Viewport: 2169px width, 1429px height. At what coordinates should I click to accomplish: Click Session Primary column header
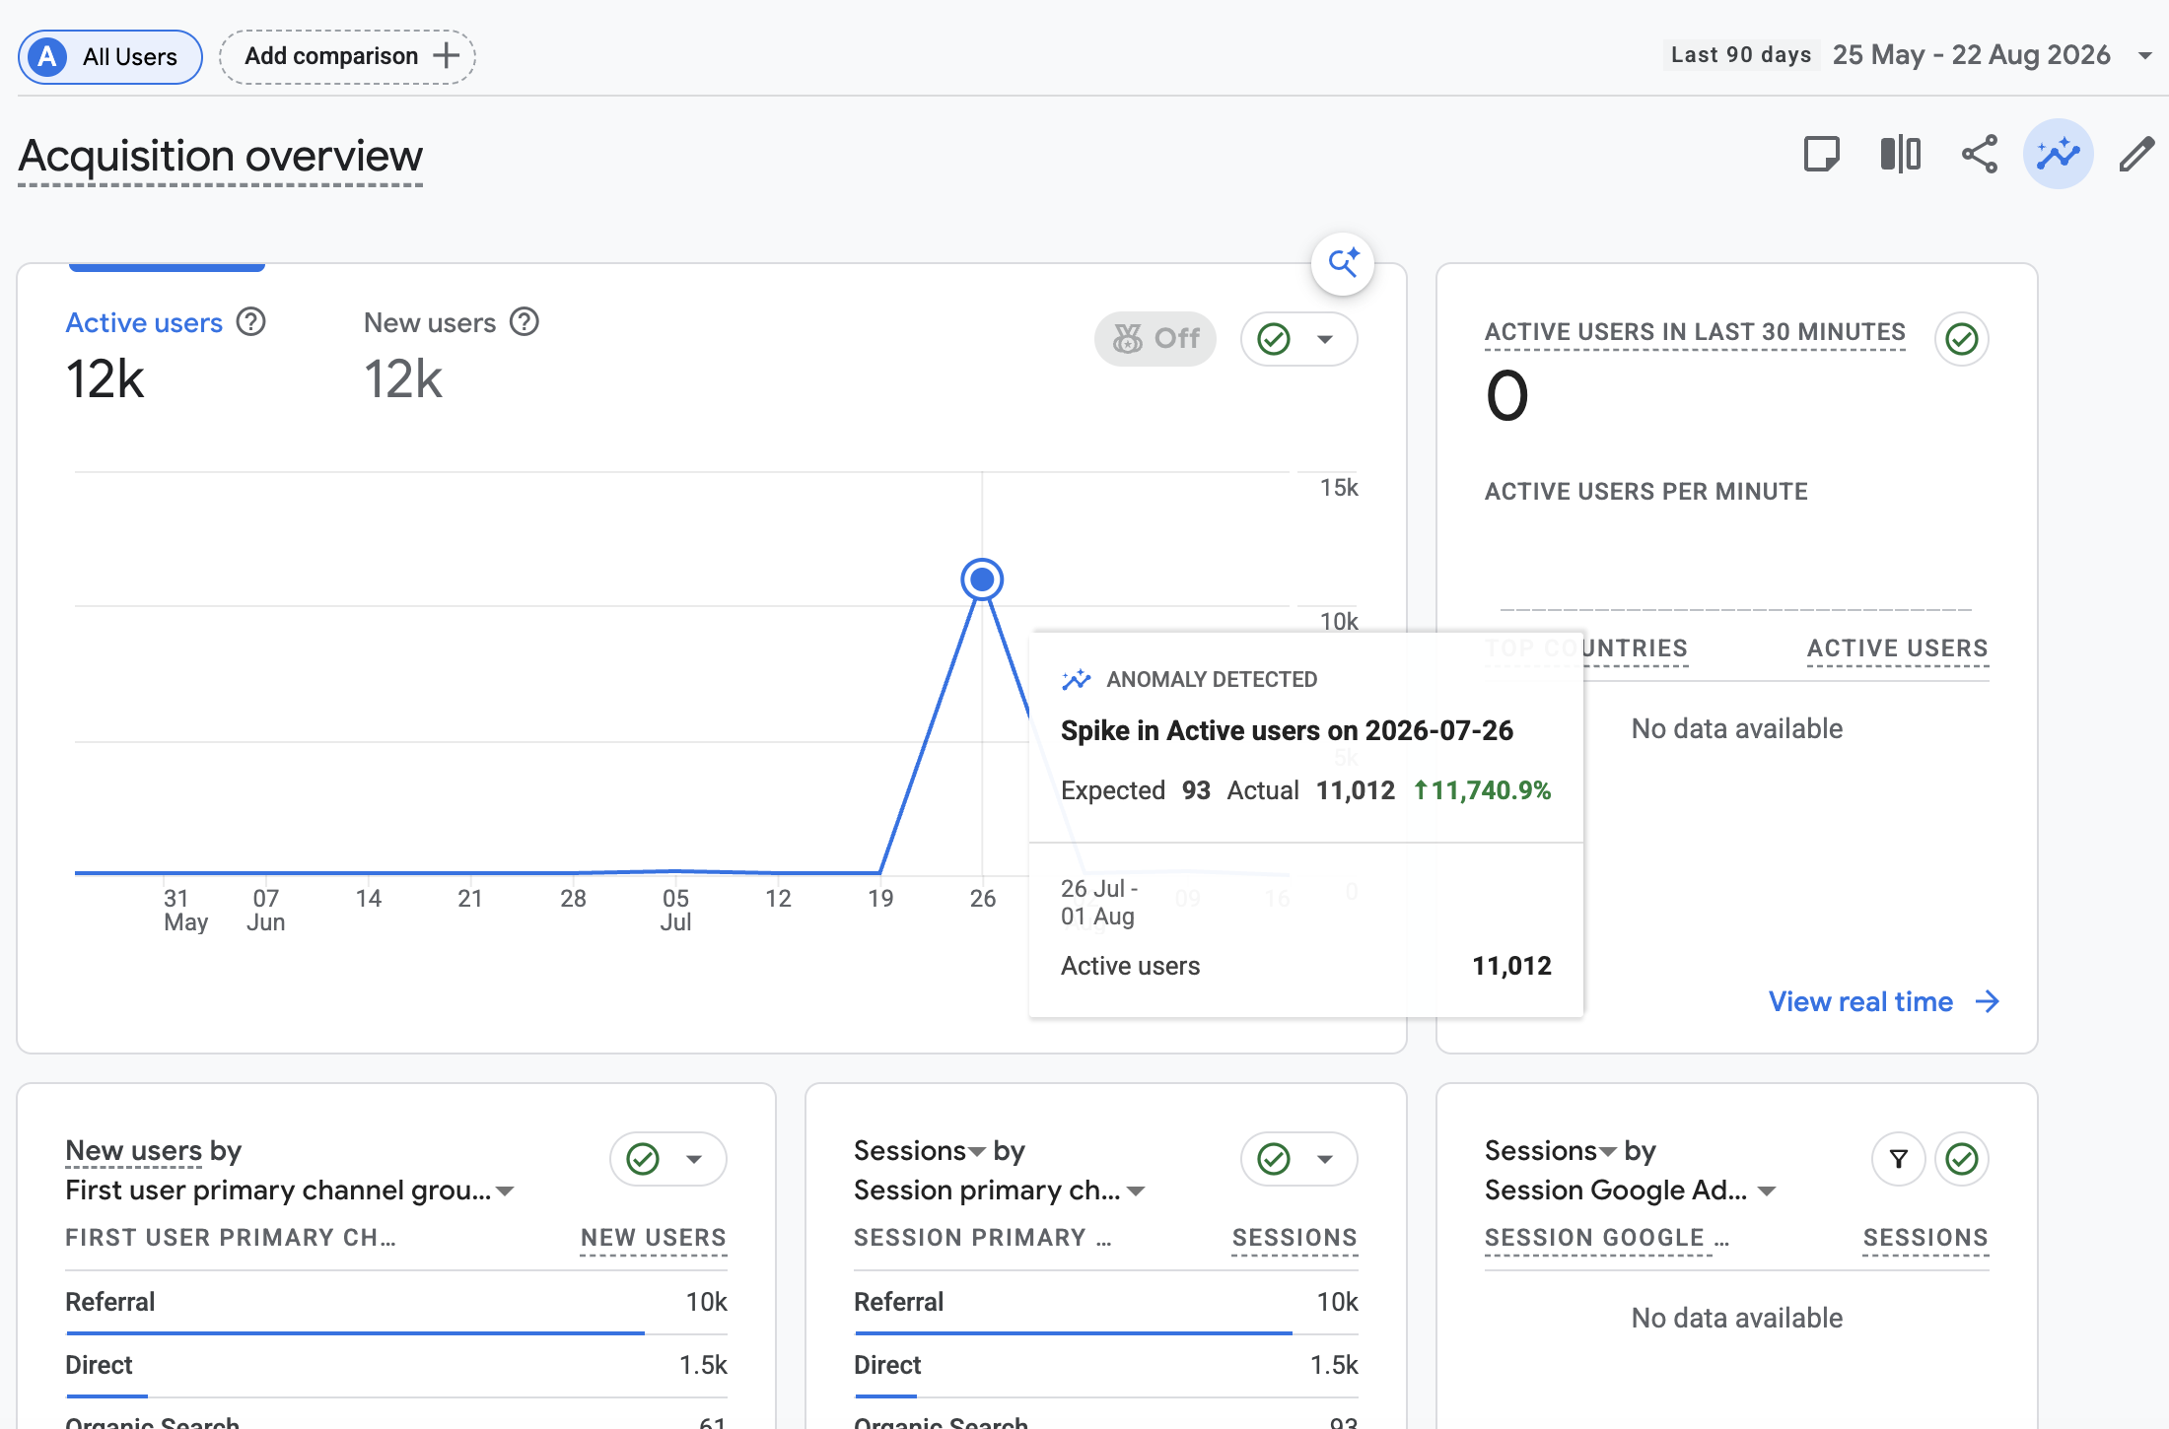click(x=983, y=1238)
